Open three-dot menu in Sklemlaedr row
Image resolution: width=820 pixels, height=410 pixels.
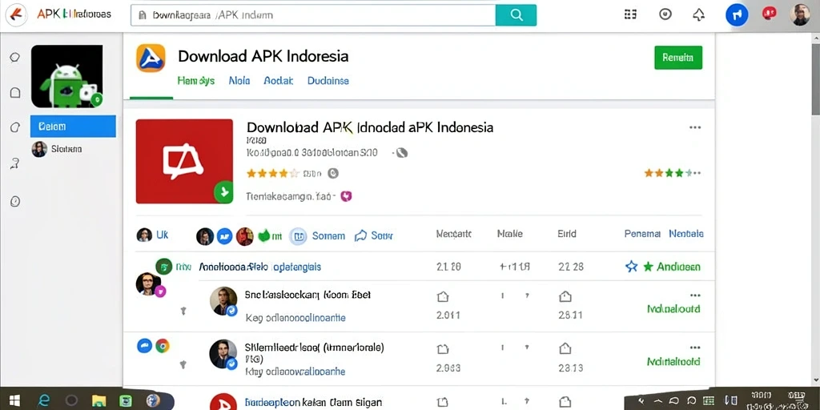(x=694, y=348)
